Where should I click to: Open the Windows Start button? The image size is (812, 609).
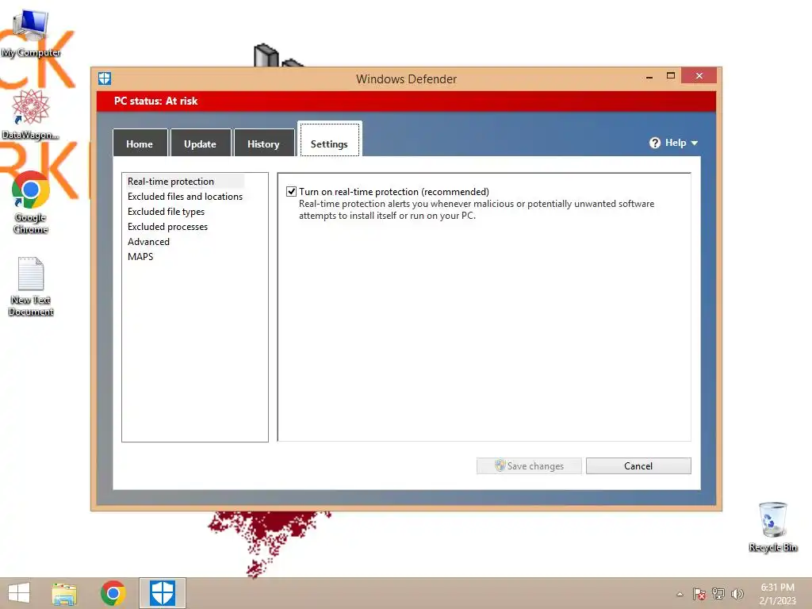point(19,593)
